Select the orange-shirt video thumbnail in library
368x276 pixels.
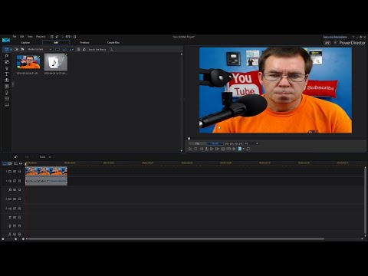pos(28,62)
